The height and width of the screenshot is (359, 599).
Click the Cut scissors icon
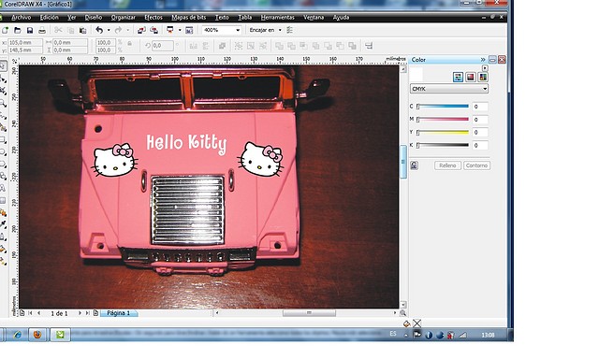click(58, 30)
